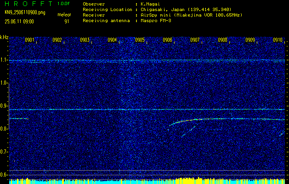Select the version label 1.0.0f

[x=63, y=4]
